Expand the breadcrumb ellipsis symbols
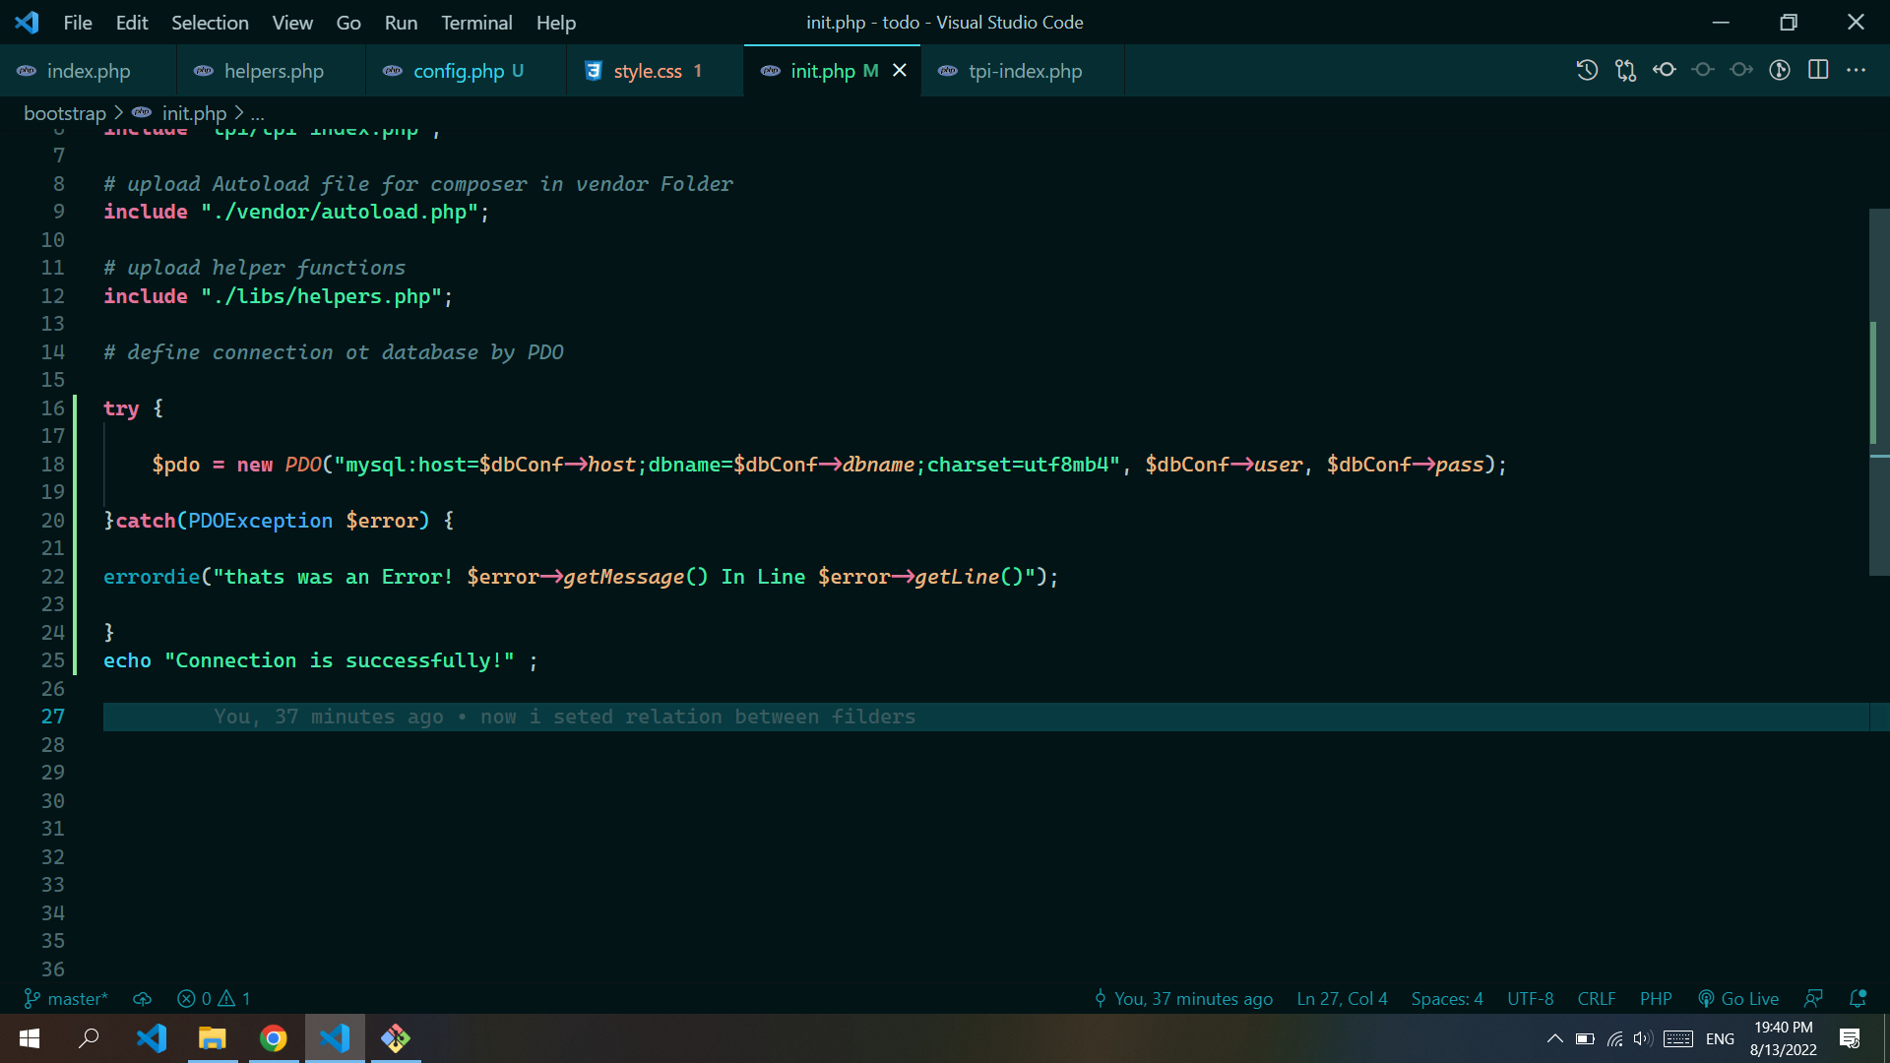 pos(258,113)
